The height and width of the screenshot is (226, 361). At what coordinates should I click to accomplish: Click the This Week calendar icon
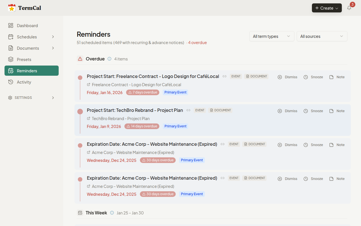point(80,213)
